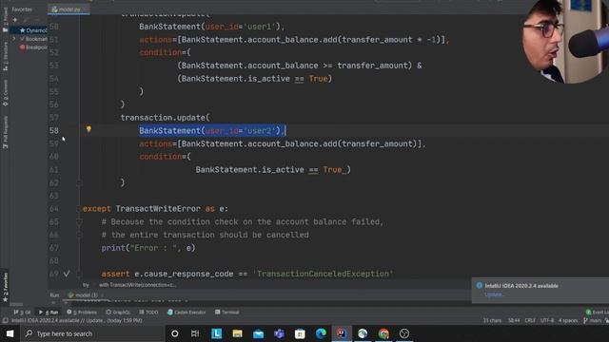Open the Favorites stripe with star icon

coord(6,287)
